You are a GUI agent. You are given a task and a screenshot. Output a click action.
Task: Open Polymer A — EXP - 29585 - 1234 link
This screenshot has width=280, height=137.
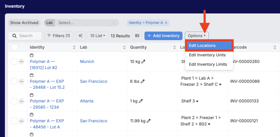(x=47, y=104)
